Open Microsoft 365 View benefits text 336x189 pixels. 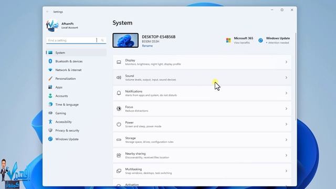click(241, 43)
